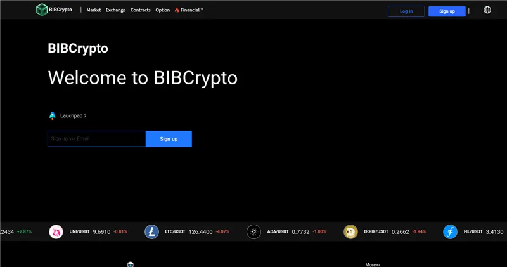Click the More>> link

pos(373,264)
